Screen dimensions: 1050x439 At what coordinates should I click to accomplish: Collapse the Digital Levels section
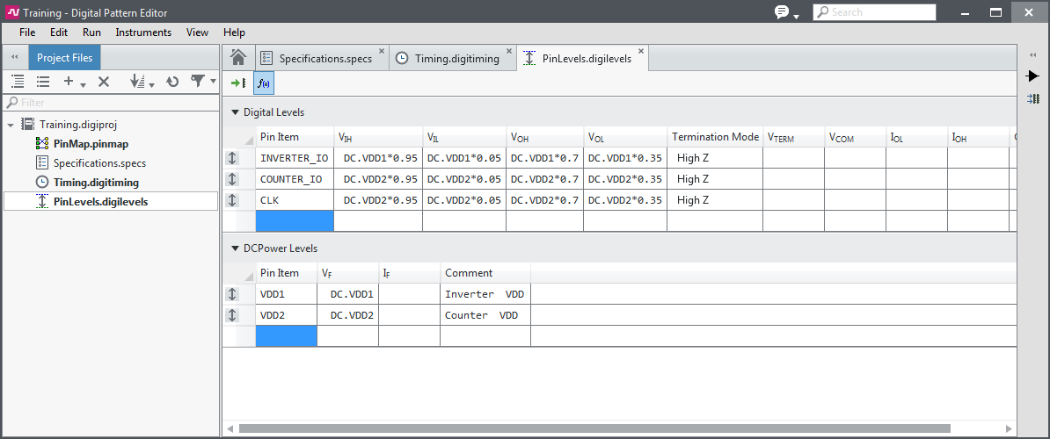[x=235, y=112]
